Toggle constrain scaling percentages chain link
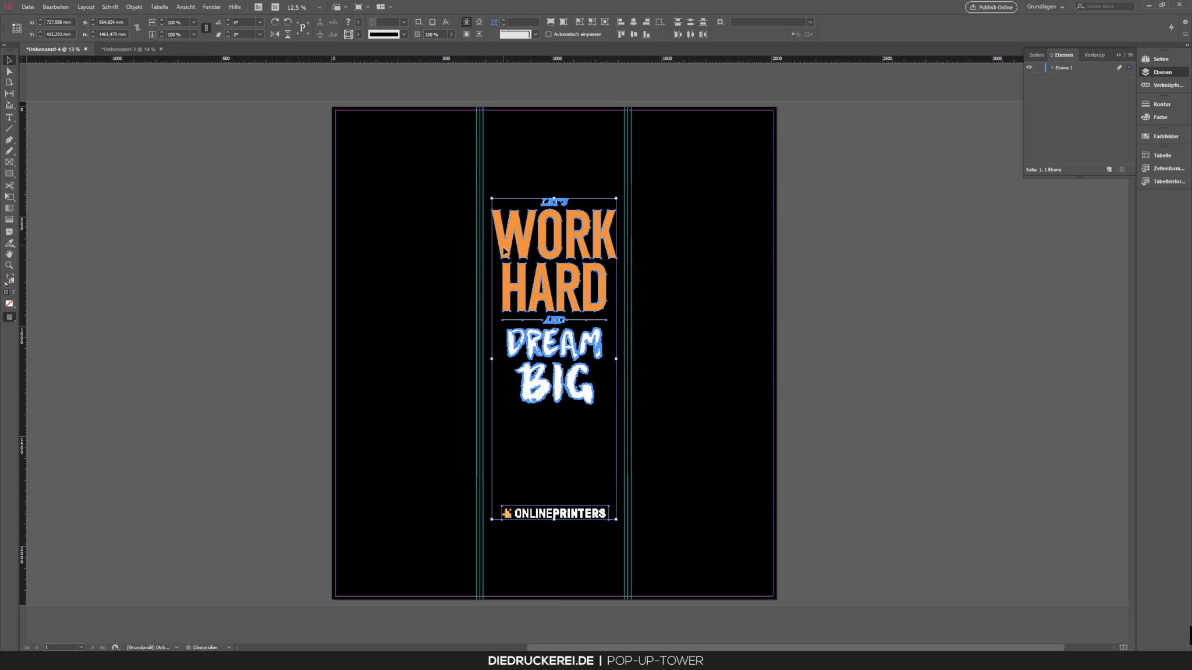Screen dimensions: 1192x670 (206, 28)
